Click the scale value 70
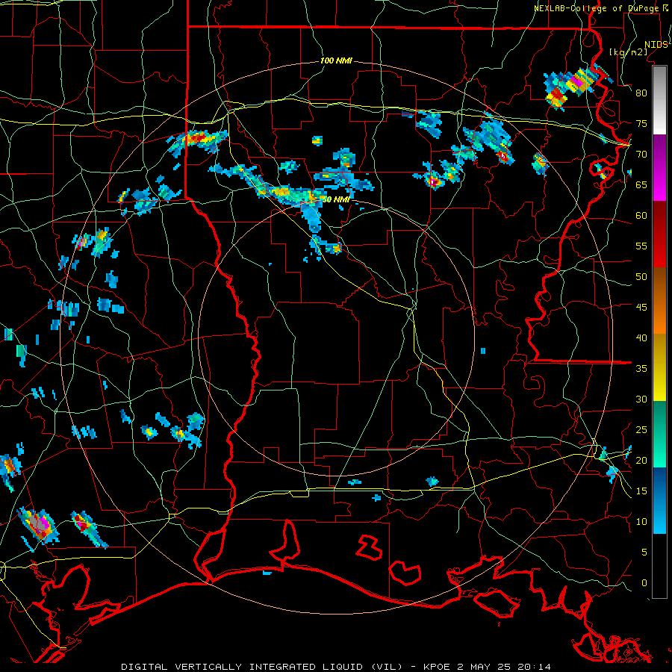Viewport: 672px width, 672px height. [x=641, y=155]
